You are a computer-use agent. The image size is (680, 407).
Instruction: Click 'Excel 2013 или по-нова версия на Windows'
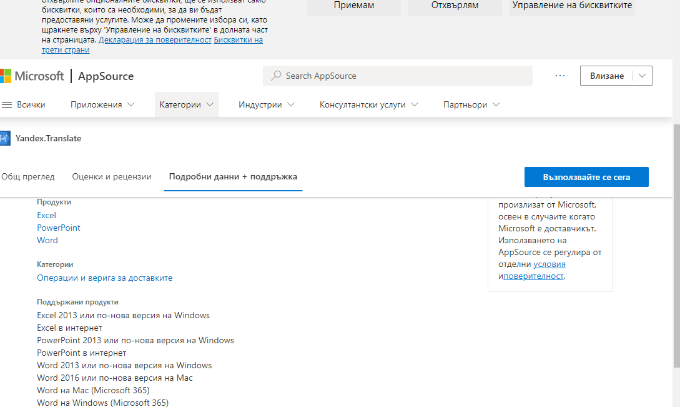123,315
